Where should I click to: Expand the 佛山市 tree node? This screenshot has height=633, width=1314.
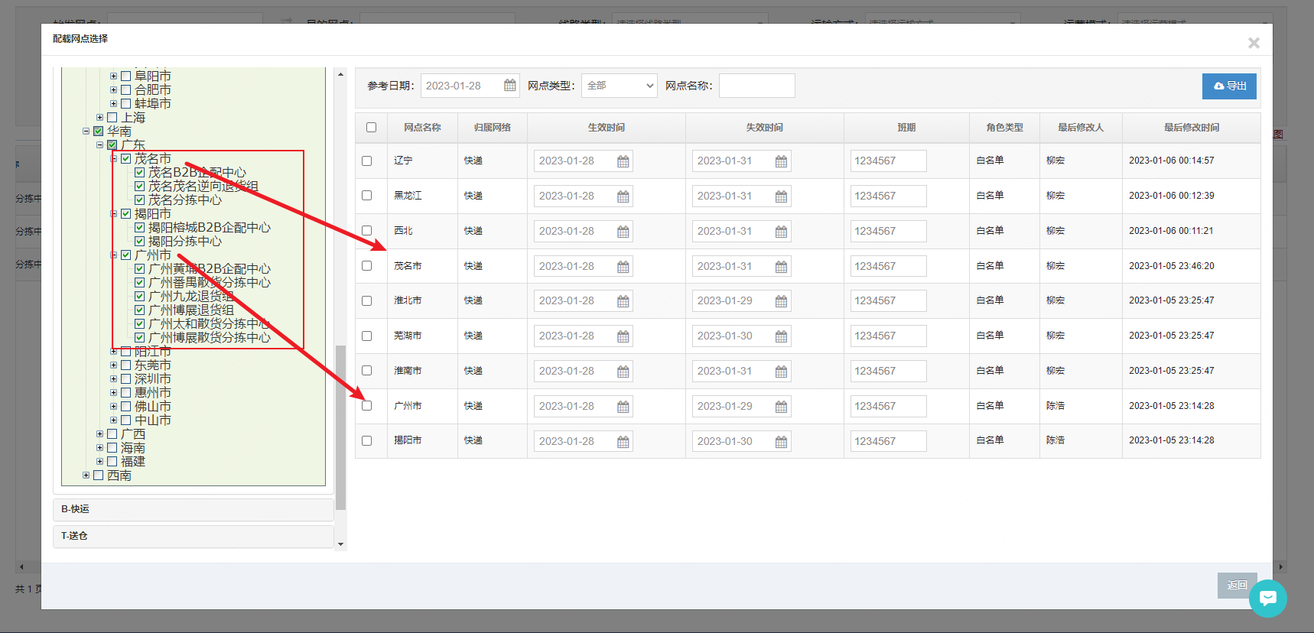click(113, 406)
